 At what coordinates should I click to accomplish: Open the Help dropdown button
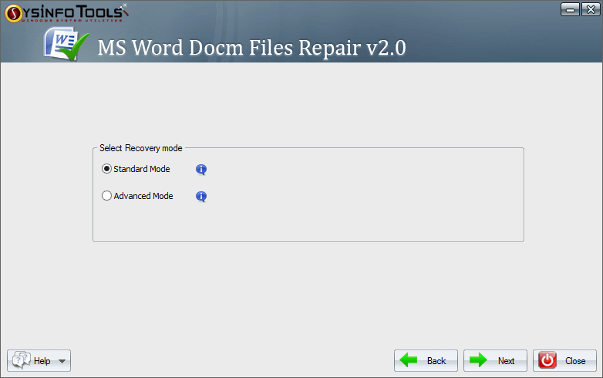point(39,361)
